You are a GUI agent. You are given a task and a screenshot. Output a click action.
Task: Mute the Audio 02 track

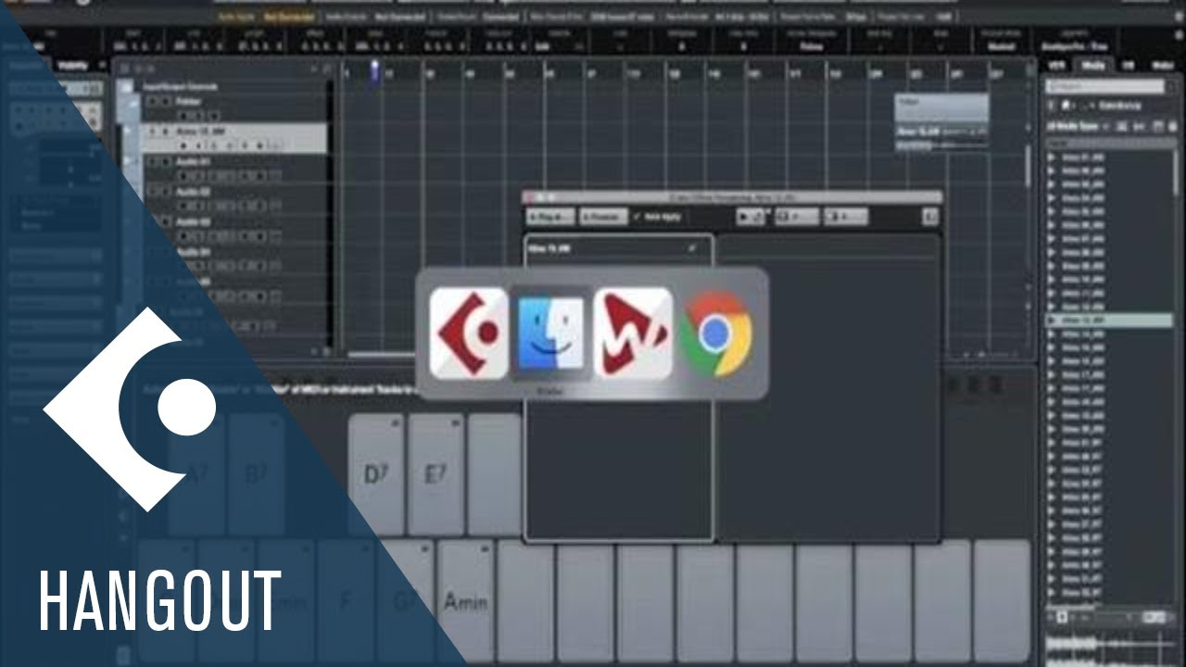click(152, 192)
